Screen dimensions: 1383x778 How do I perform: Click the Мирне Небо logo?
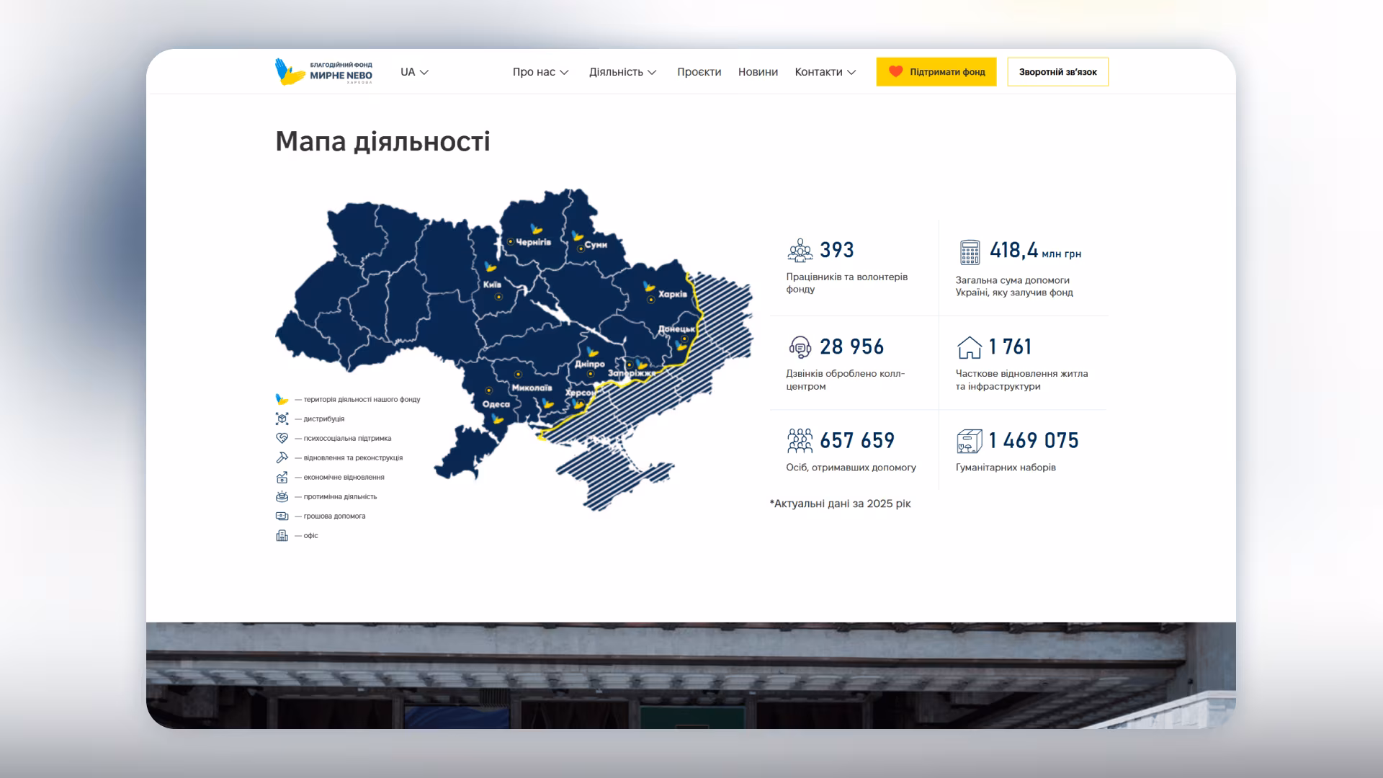pos(323,71)
